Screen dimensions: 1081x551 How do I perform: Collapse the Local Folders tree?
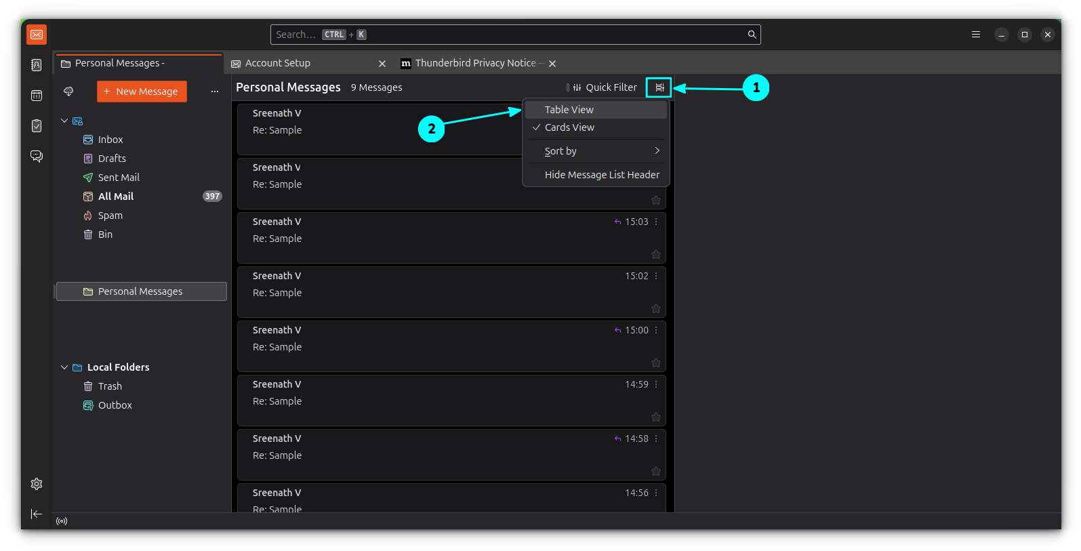click(x=64, y=367)
